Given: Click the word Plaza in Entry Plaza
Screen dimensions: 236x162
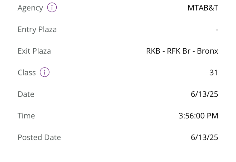Looking at the screenshot, I should (x=48, y=30).
